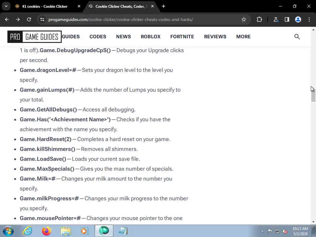Click the scrollbar down arrow
The height and width of the screenshot is (237, 316).
pos(313,222)
